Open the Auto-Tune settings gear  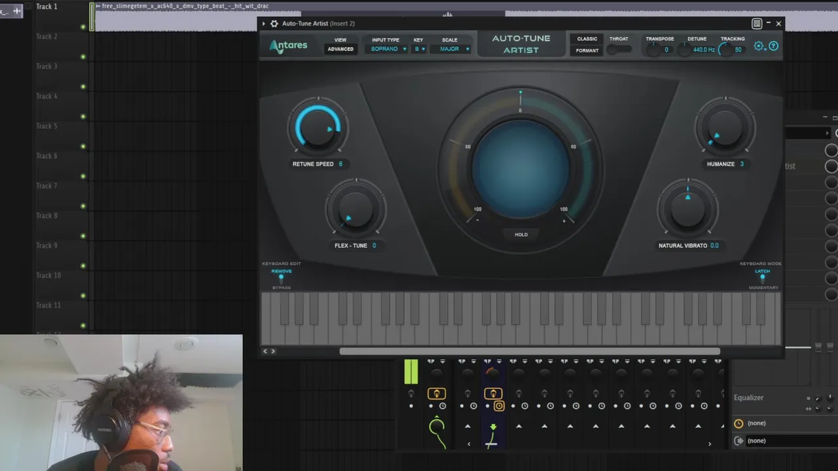coord(759,46)
